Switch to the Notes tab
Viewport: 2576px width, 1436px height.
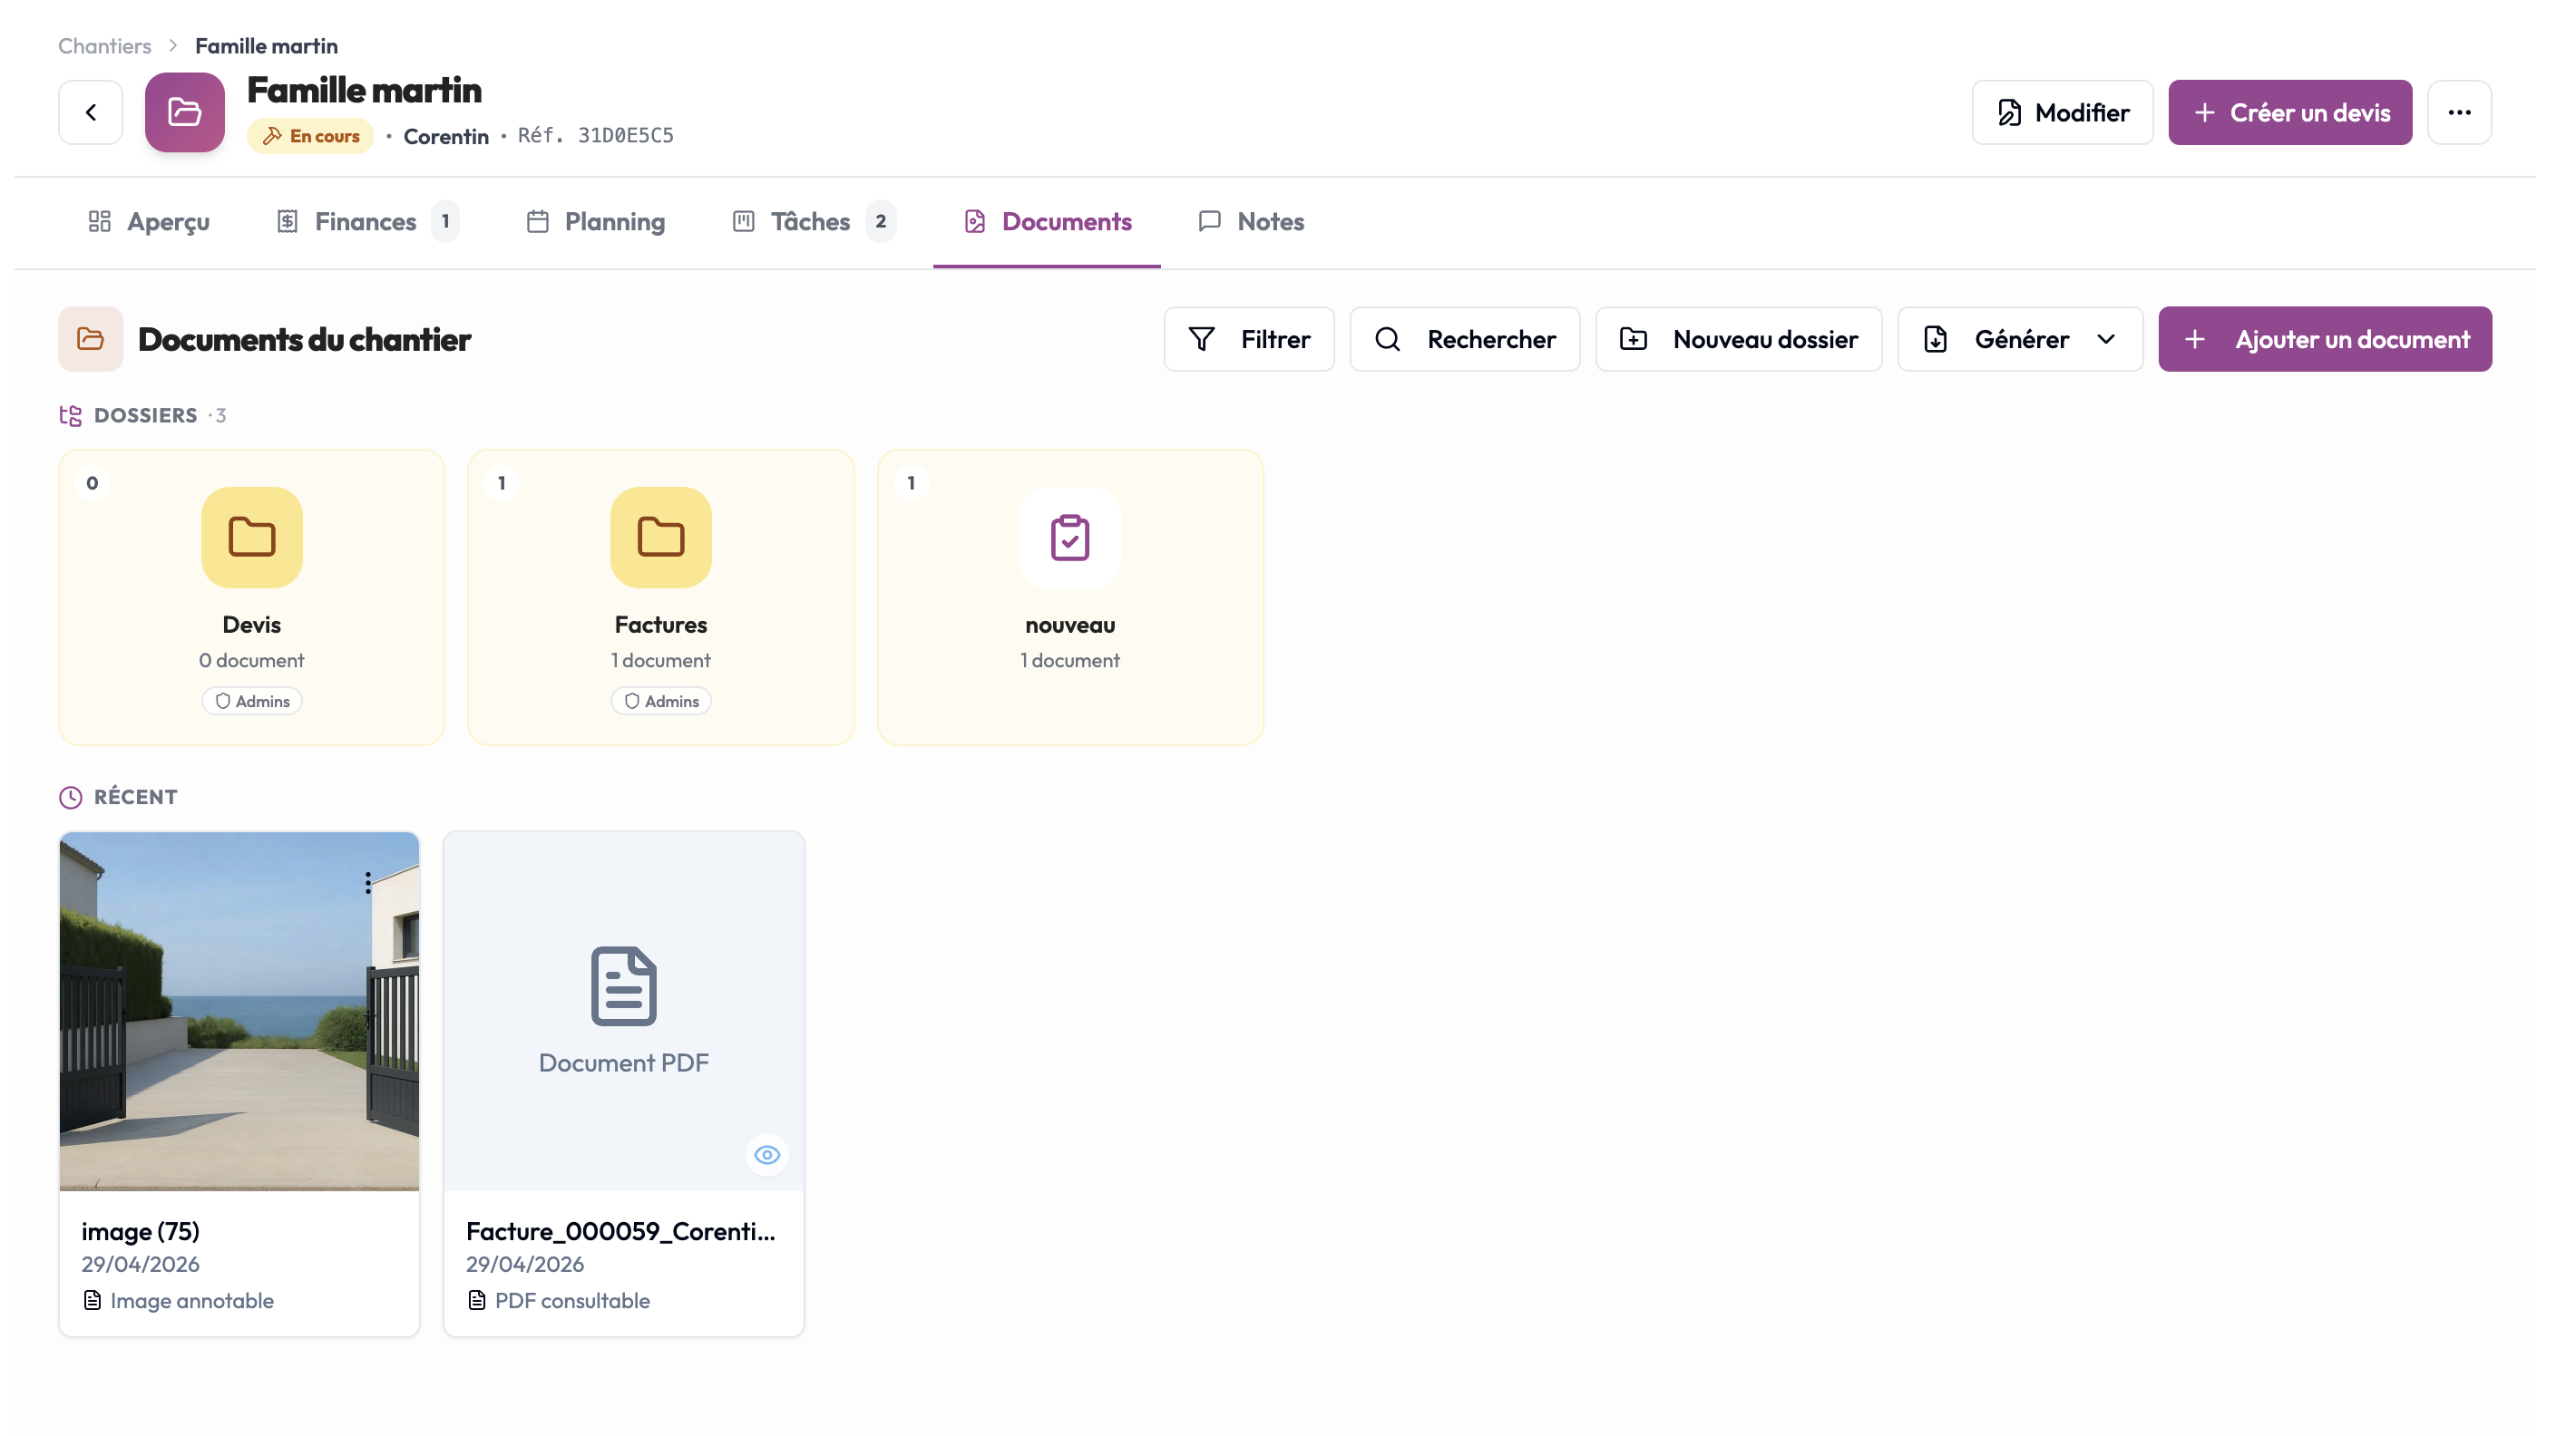[x=1251, y=222]
